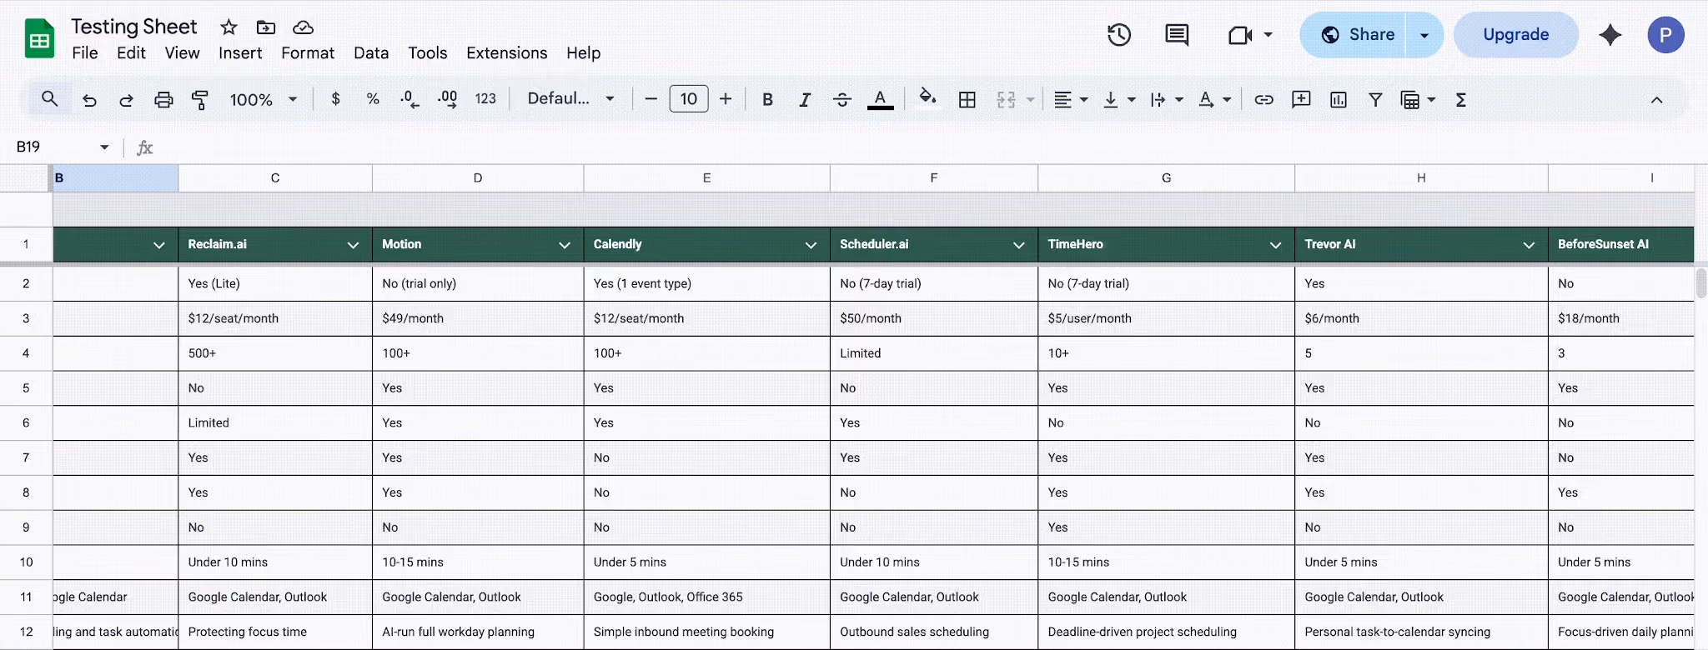Format the cell as percent

tap(373, 99)
